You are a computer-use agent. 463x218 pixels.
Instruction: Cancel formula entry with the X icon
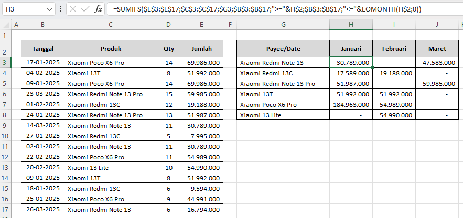click(73, 9)
